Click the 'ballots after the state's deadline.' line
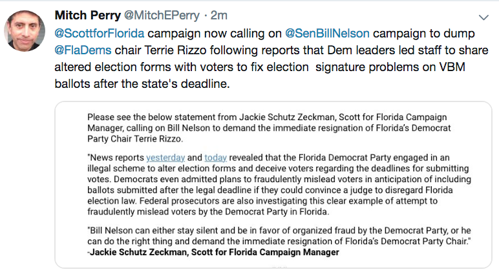Screen dimensions: 499x274 tap(142, 84)
